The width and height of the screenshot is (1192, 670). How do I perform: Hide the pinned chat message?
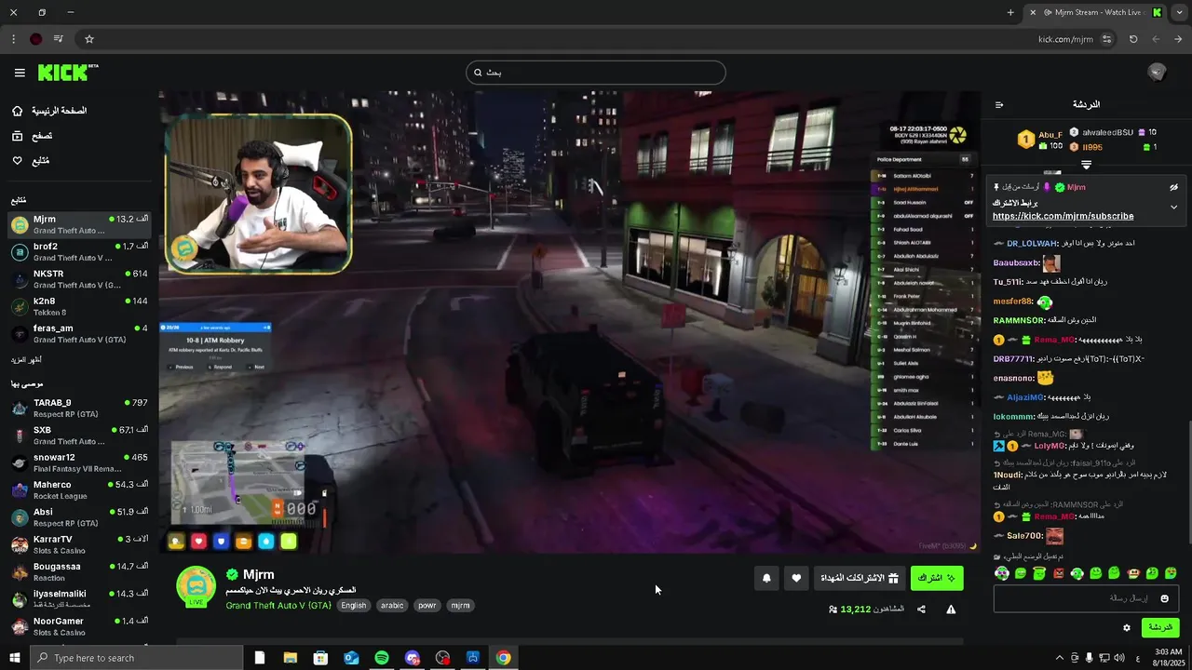1173,187
